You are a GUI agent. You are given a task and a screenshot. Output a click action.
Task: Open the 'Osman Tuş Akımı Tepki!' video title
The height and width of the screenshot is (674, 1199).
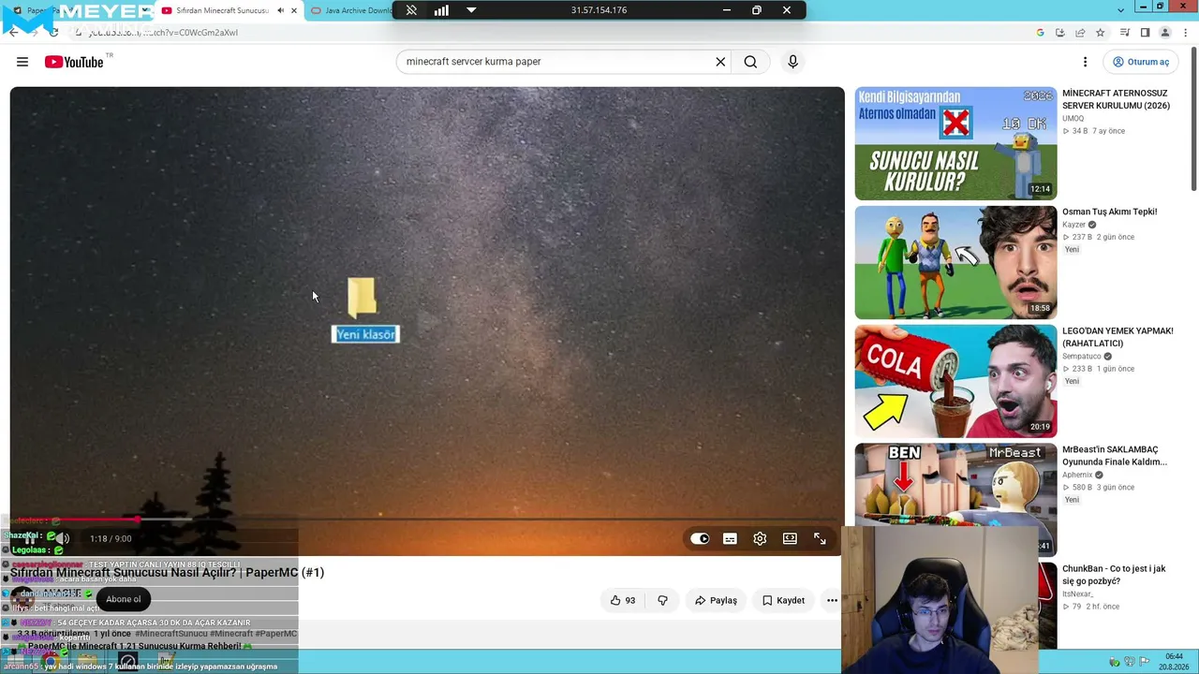tap(1109, 212)
